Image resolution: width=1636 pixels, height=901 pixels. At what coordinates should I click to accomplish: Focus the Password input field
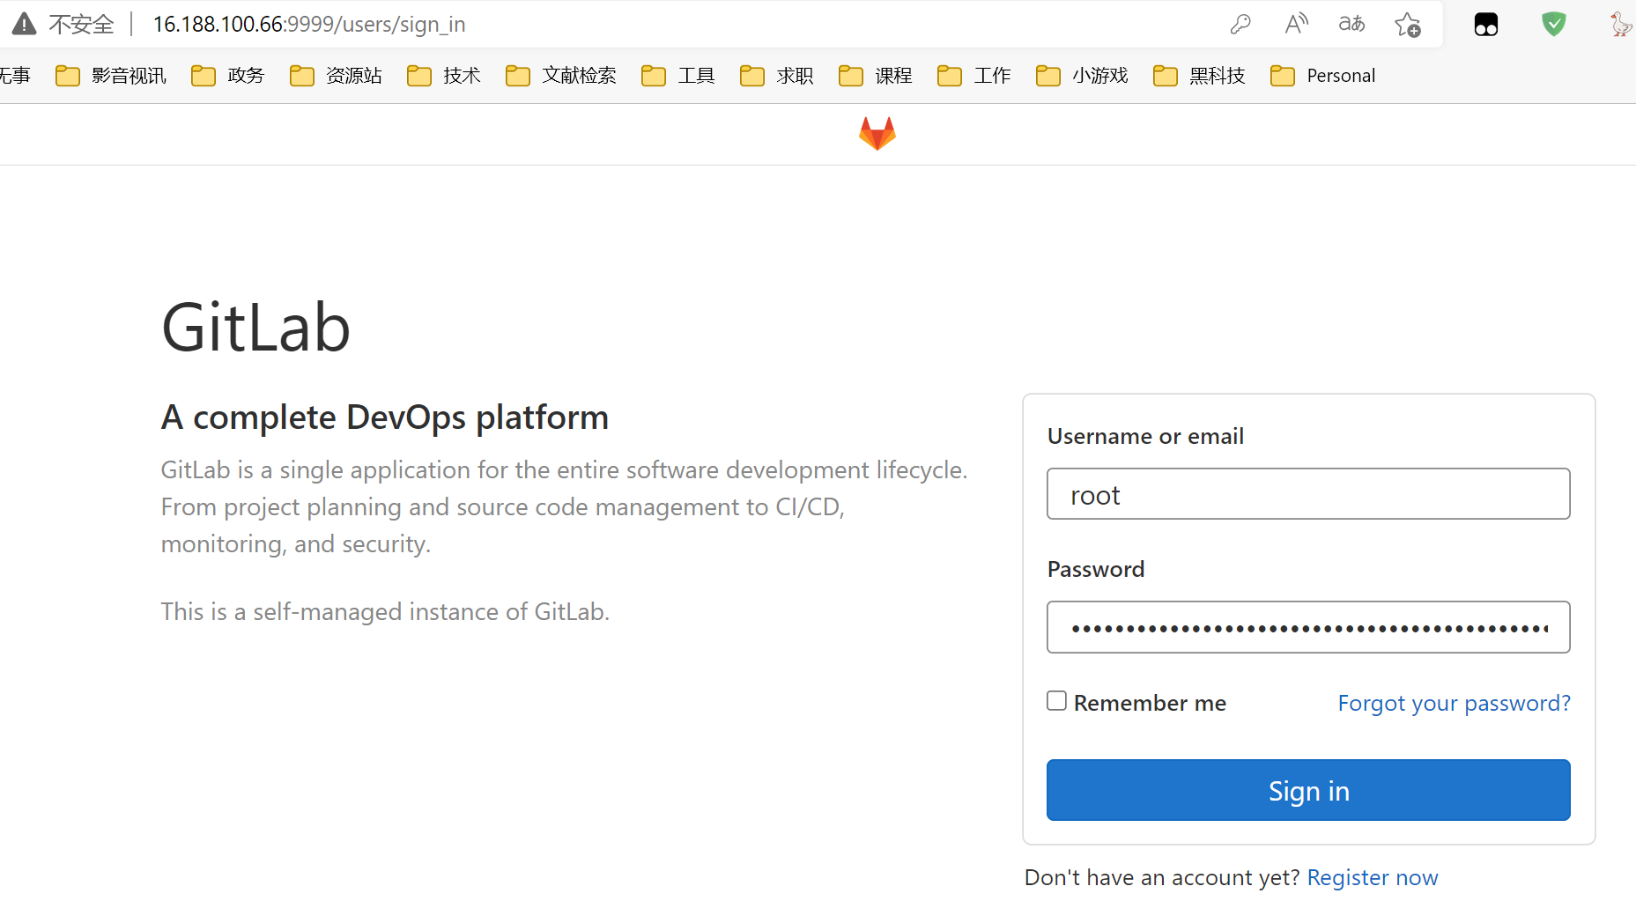point(1308,627)
